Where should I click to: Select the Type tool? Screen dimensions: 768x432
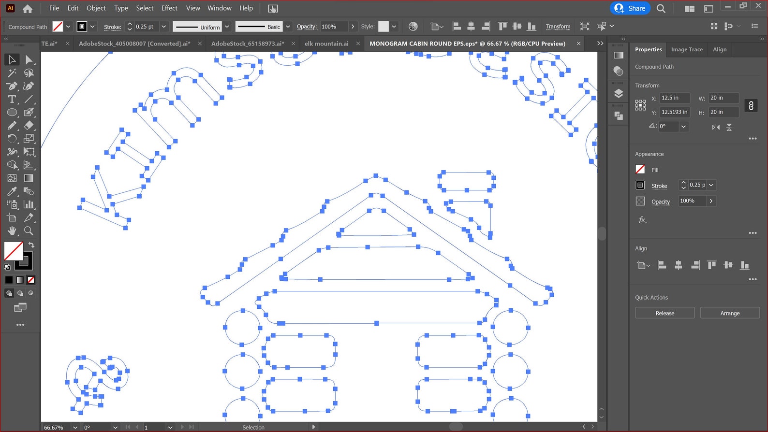pyautogui.click(x=12, y=99)
